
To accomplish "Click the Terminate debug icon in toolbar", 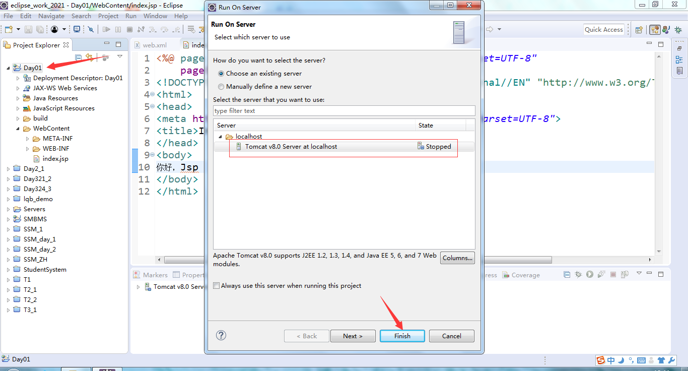I will pyautogui.click(x=129, y=30).
